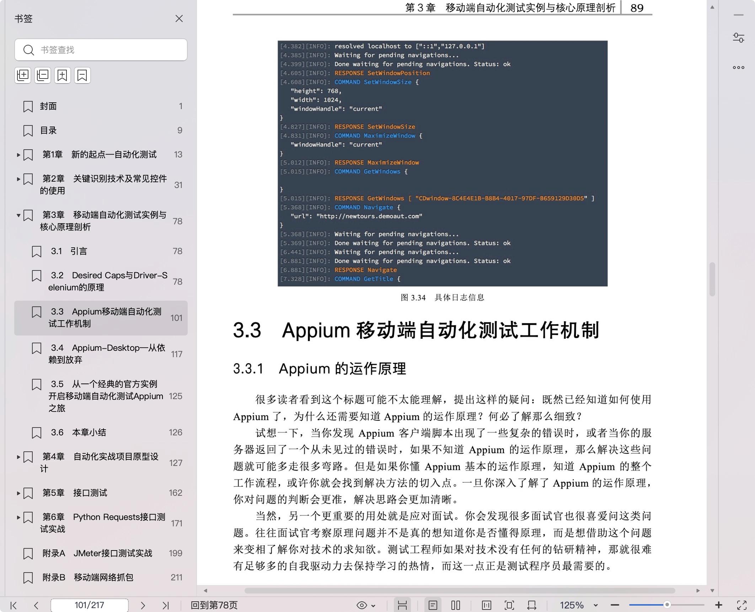This screenshot has width=755, height=612.
Task: Toggle eye protection mode icon
Action: [362, 605]
